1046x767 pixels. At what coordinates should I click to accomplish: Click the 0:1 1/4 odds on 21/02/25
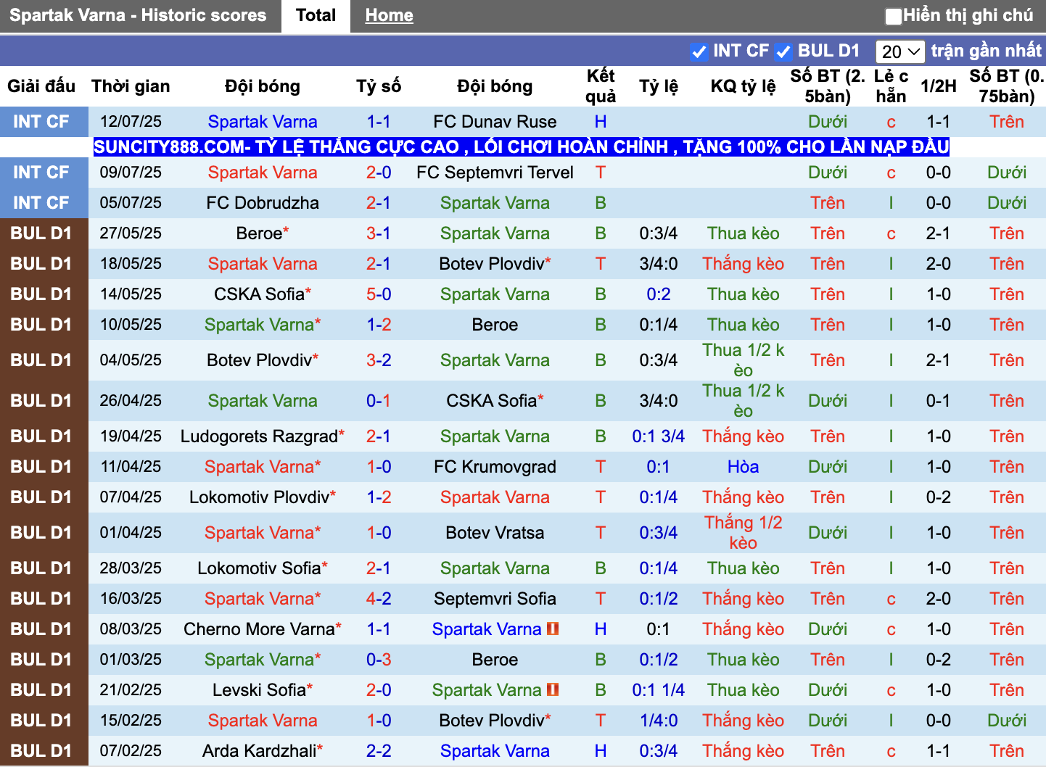pyautogui.click(x=659, y=690)
